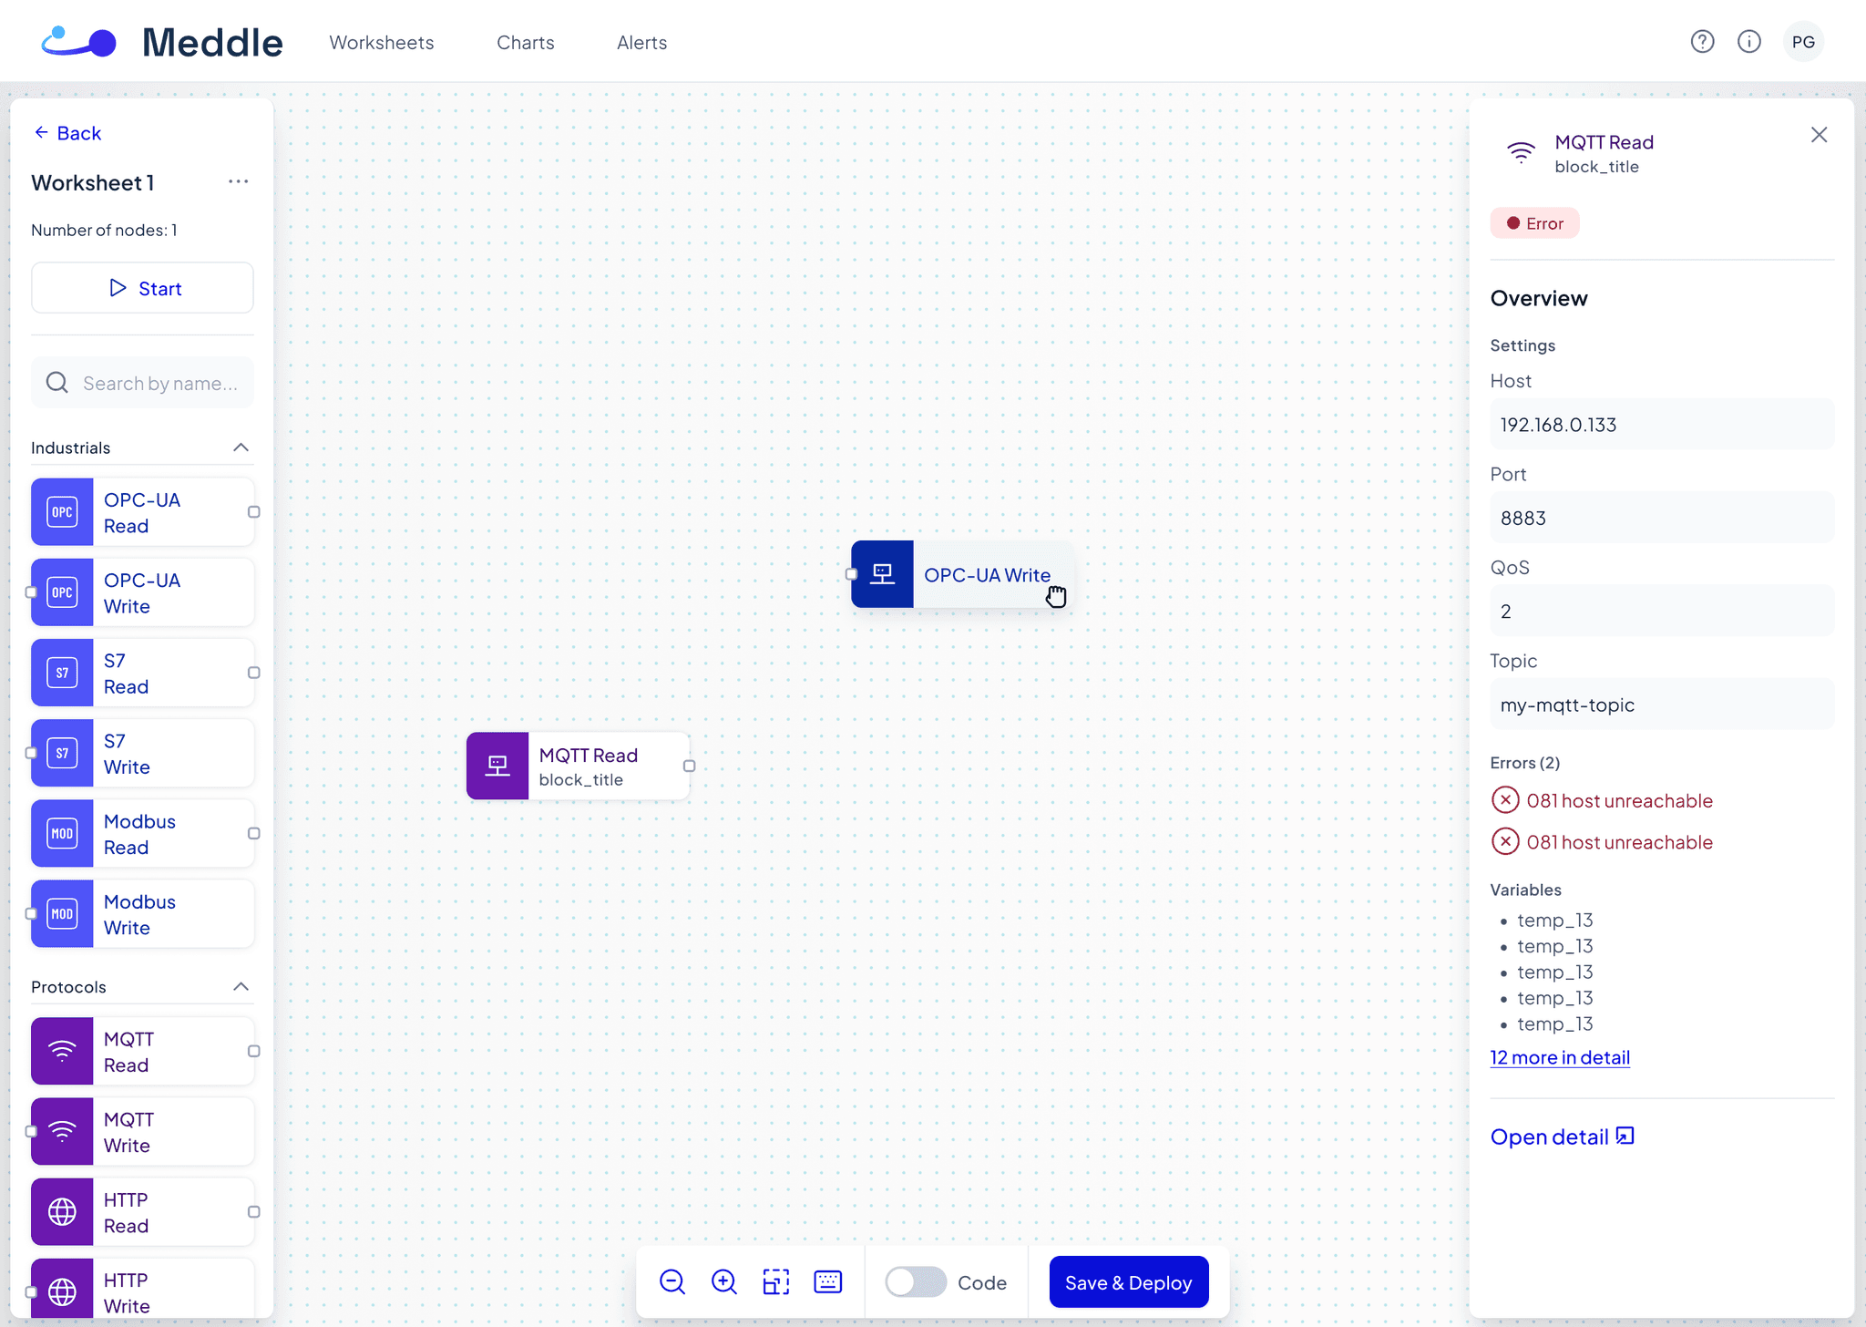Collapse the Industrials section
Screen dimensions: 1866x1327
(x=241, y=447)
